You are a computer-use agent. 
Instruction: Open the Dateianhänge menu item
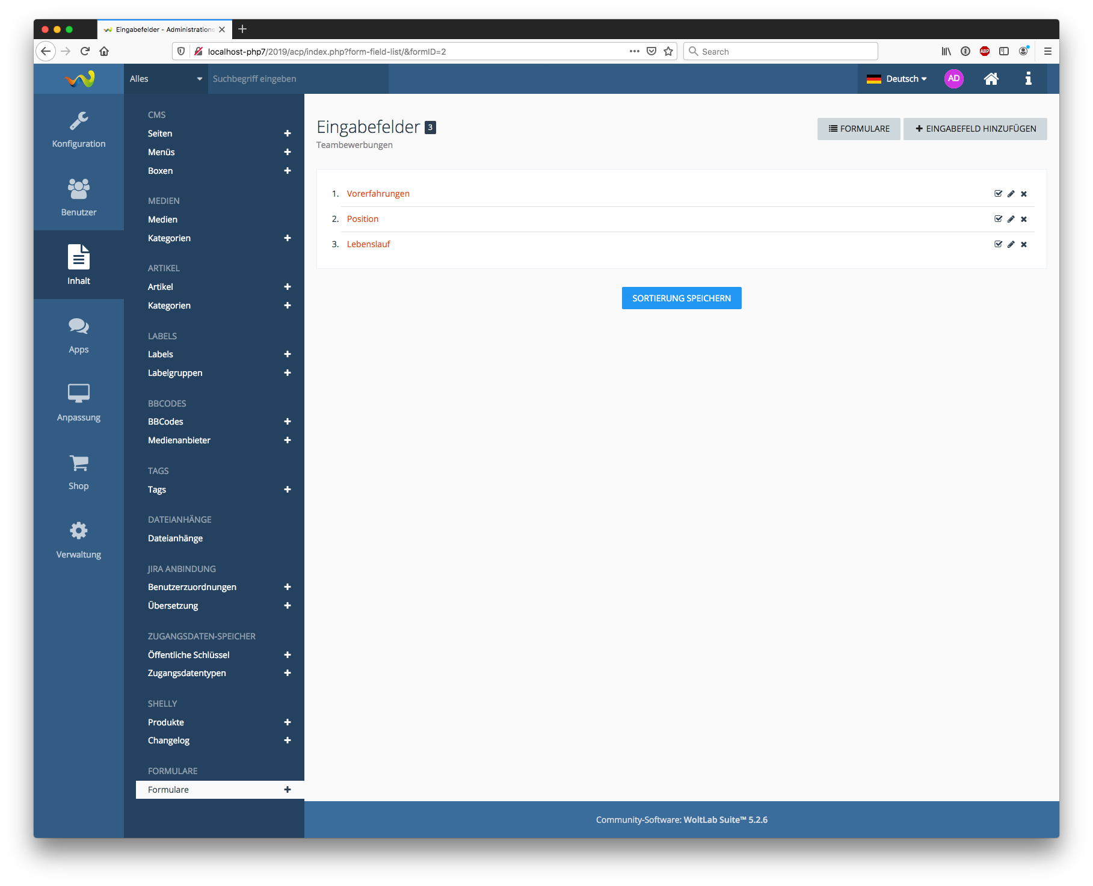click(175, 538)
